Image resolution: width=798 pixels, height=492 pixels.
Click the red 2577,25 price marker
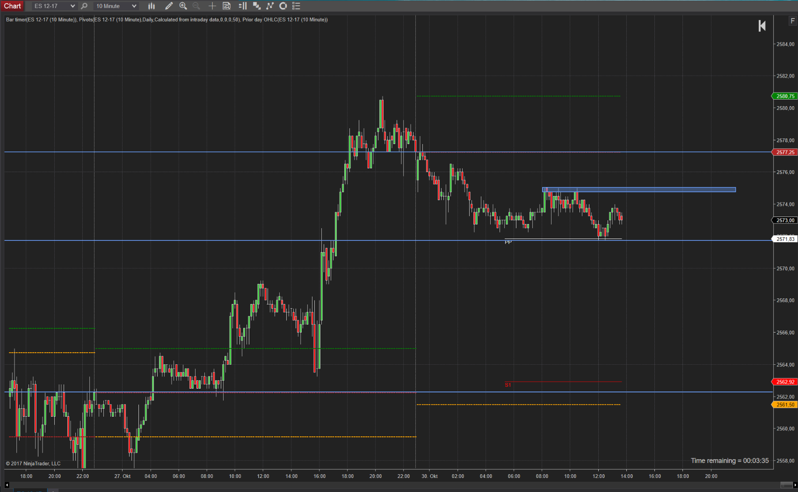click(x=784, y=152)
